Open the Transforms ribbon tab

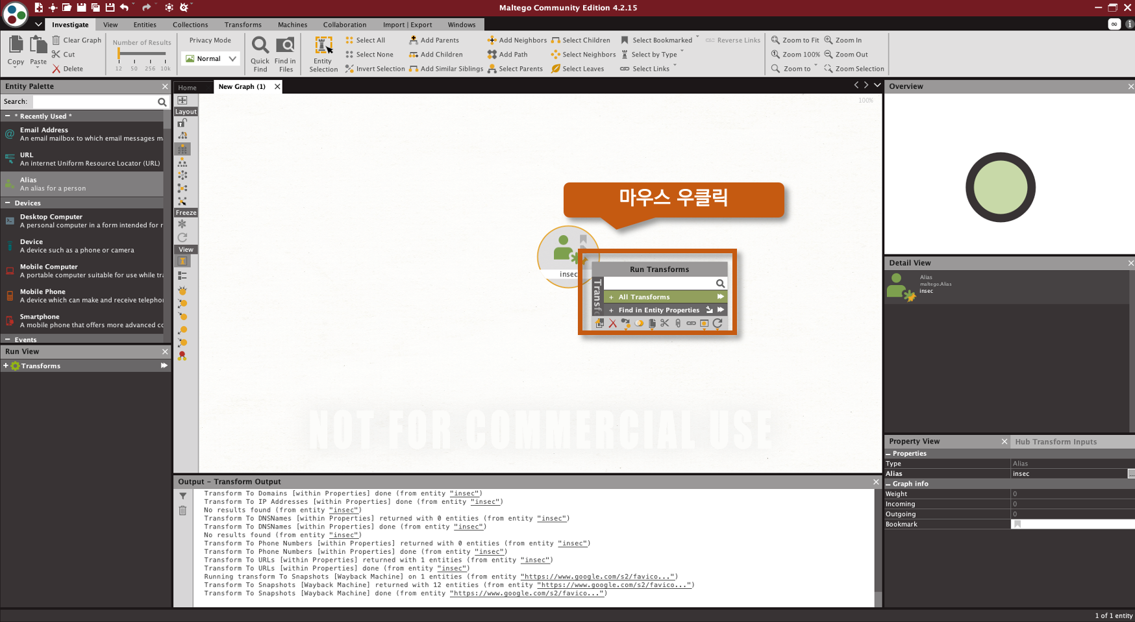coord(243,25)
